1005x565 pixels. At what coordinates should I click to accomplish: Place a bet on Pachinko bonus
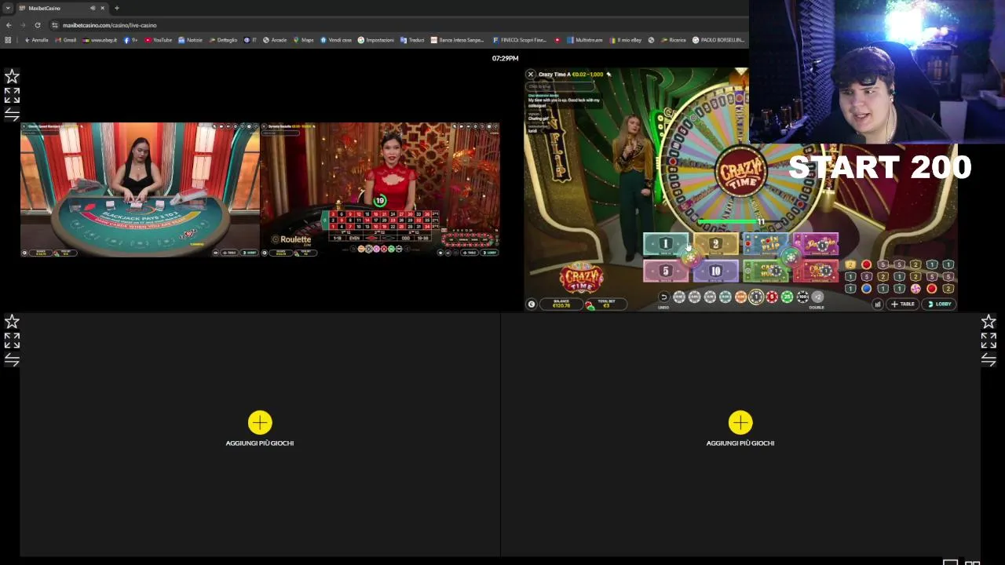[816, 244]
